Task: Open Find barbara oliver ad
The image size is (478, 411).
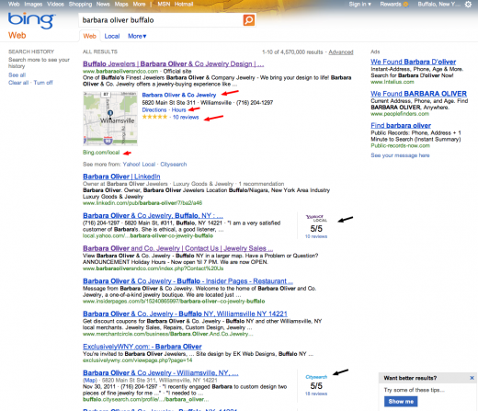Action: click(x=401, y=126)
